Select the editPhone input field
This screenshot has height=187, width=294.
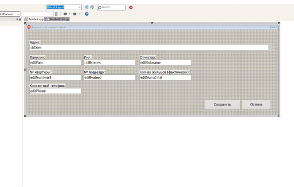tap(55, 91)
